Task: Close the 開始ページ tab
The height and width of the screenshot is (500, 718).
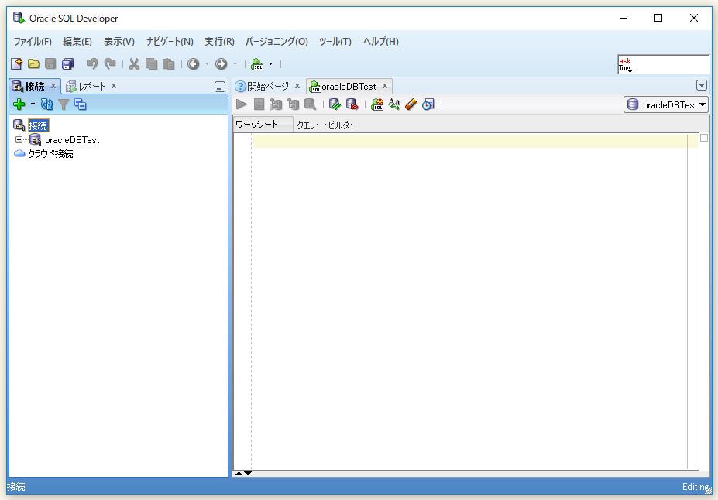Action: [x=297, y=86]
